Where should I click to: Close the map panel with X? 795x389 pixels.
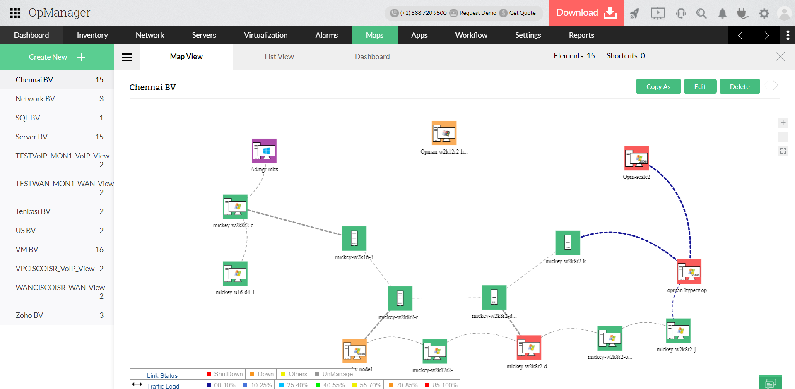coord(780,57)
